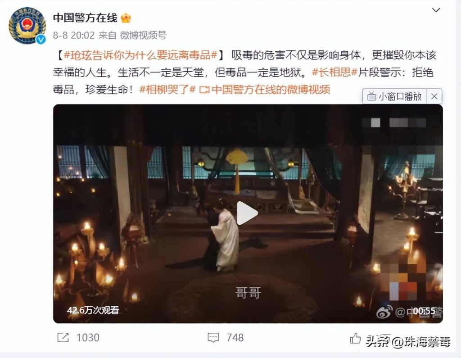This screenshot has height=358, width=461.
Task: Click the blue verified badge on avatar
Action: pos(41,39)
